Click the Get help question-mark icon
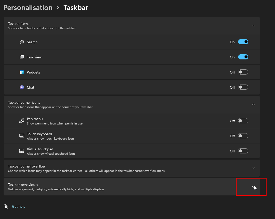 point(5,206)
